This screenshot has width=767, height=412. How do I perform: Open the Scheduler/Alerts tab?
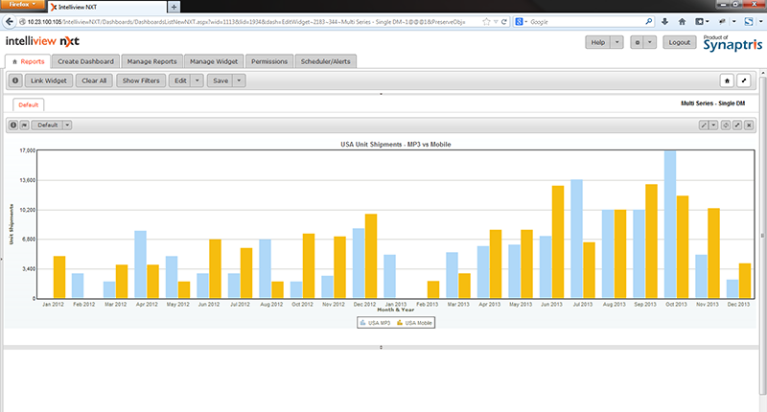coord(327,61)
